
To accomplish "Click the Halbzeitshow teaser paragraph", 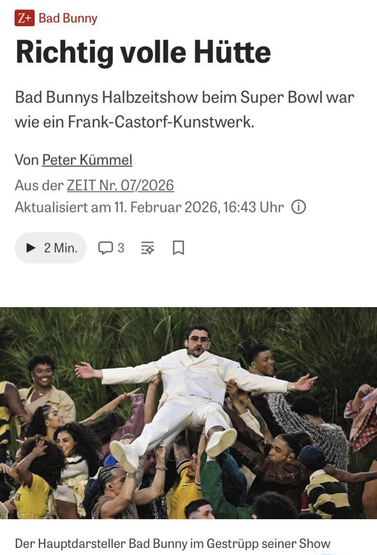I will (184, 109).
